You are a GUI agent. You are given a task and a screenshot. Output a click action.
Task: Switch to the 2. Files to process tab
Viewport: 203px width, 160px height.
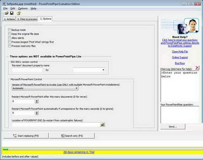coord(27,19)
